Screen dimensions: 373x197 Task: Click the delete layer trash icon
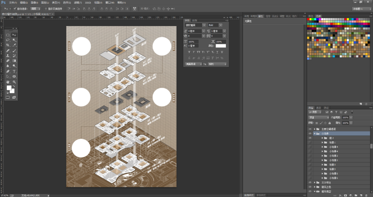[366, 196]
